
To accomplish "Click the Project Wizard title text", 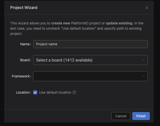I will tap(24, 7).
